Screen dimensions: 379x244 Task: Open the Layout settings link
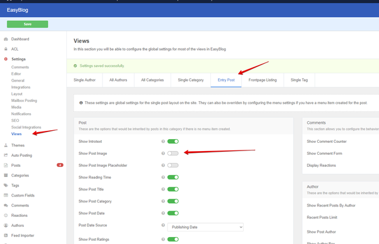(16, 94)
